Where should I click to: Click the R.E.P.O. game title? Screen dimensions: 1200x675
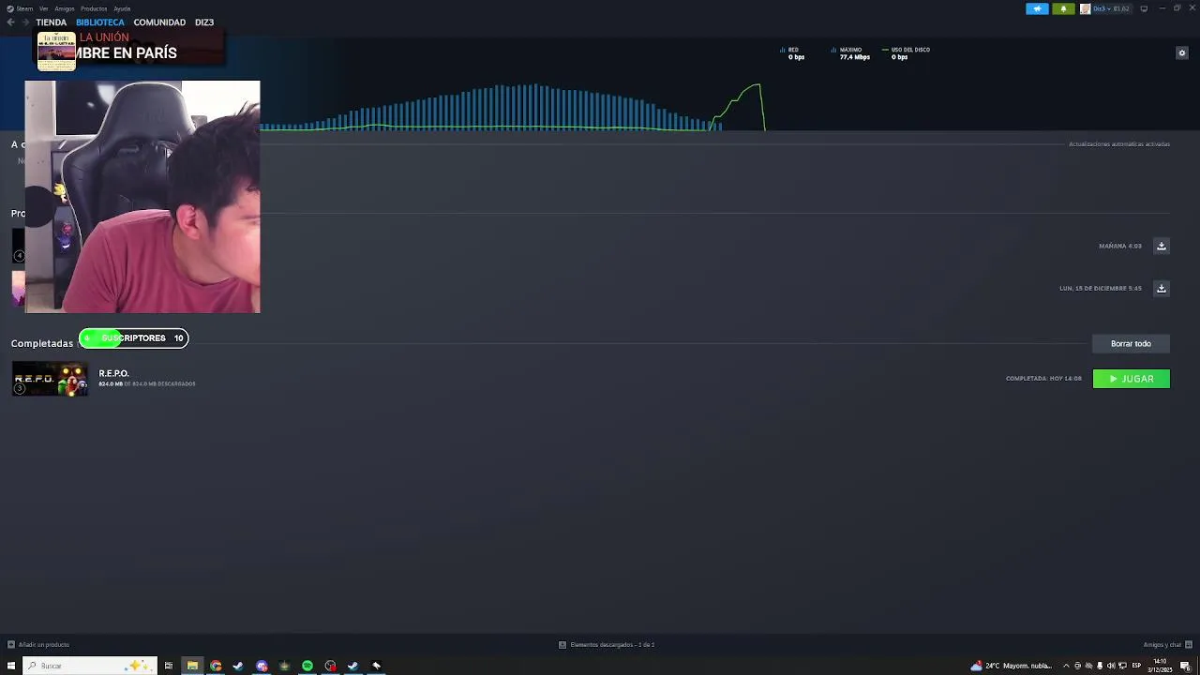pyautogui.click(x=113, y=373)
